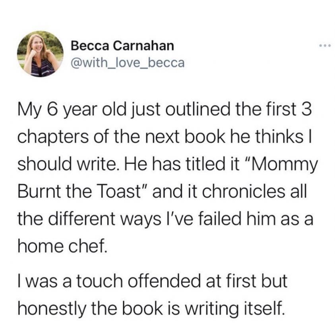The height and width of the screenshot is (336, 335).
Task: Click the line "I was a touch offended"
Action: click(152, 280)
